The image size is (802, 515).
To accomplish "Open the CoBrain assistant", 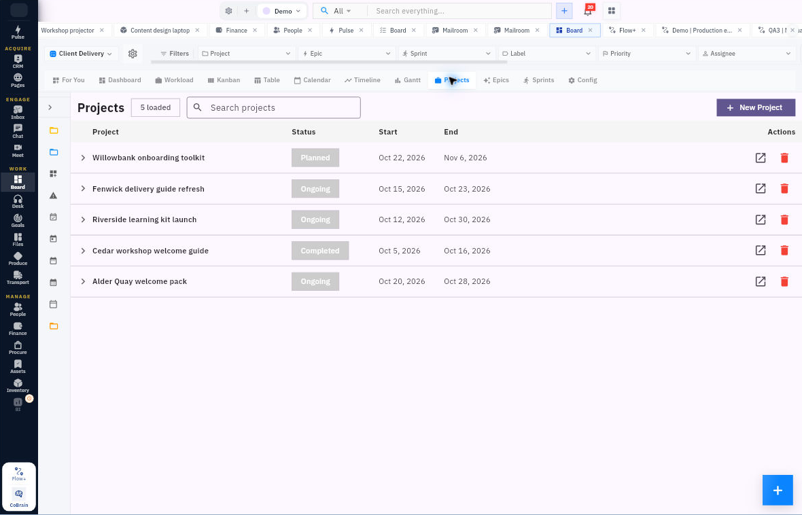I will coord(19,497).
